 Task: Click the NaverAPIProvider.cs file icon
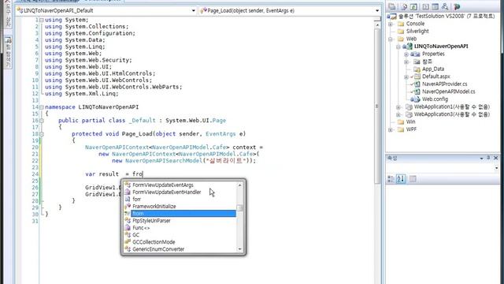(x=417, y=84)
